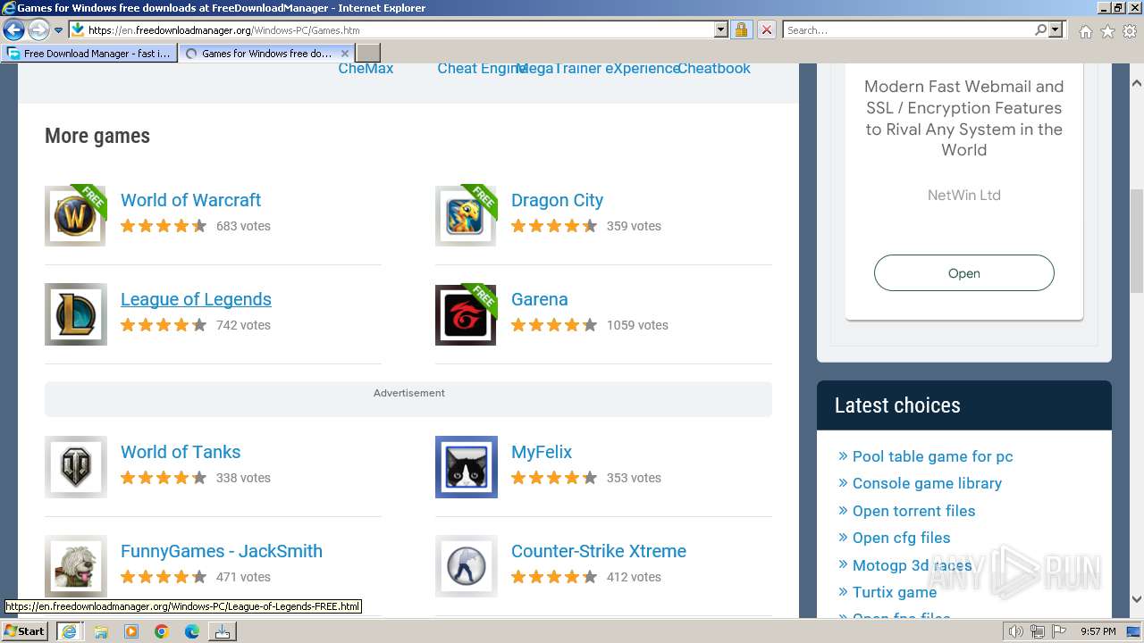Go back with browser Back arrow
Viewport: 1144px width, 643px height.
tap(13, 29)
